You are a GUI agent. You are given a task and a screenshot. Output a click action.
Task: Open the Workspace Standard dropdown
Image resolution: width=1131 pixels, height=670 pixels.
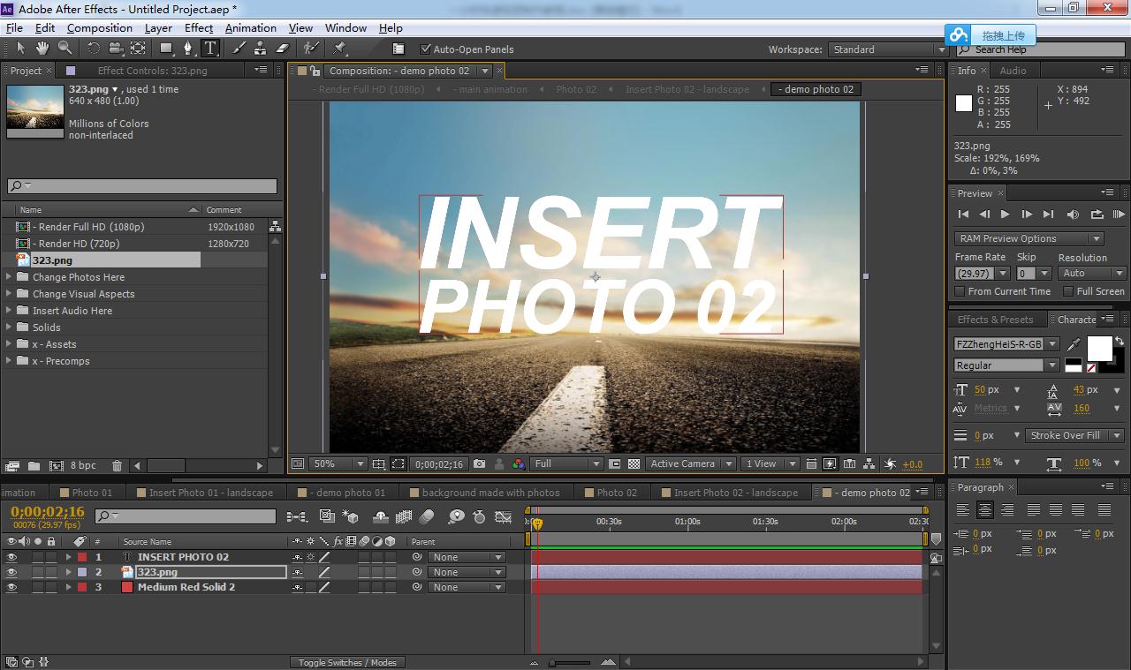(x=887, y=49)
